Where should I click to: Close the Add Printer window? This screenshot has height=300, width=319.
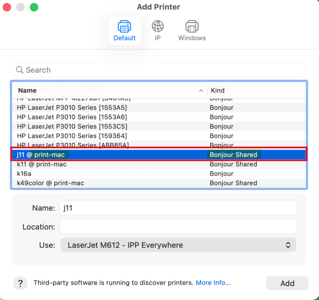click(x=7, y=7)
